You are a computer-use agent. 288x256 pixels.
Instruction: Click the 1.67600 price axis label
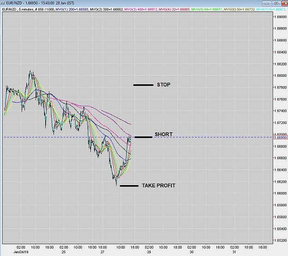pyautogui.click(x=280, y=99)
